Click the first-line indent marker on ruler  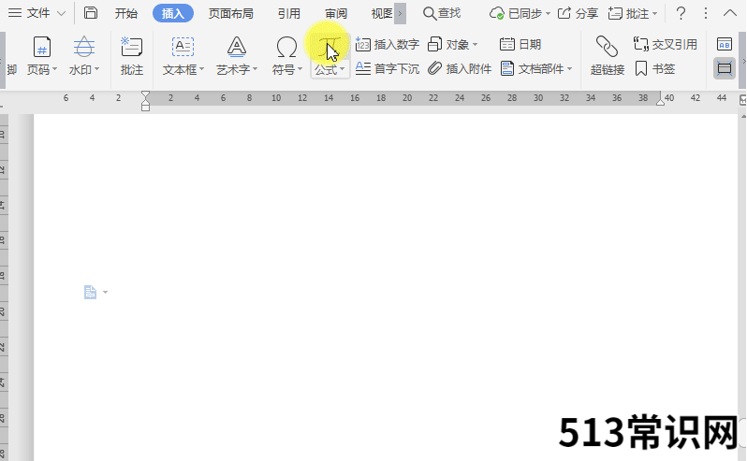[x=145, y=94]
